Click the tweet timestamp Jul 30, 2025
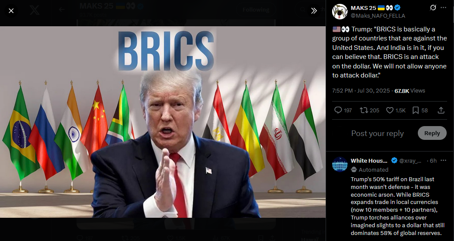 click(373, 90)
